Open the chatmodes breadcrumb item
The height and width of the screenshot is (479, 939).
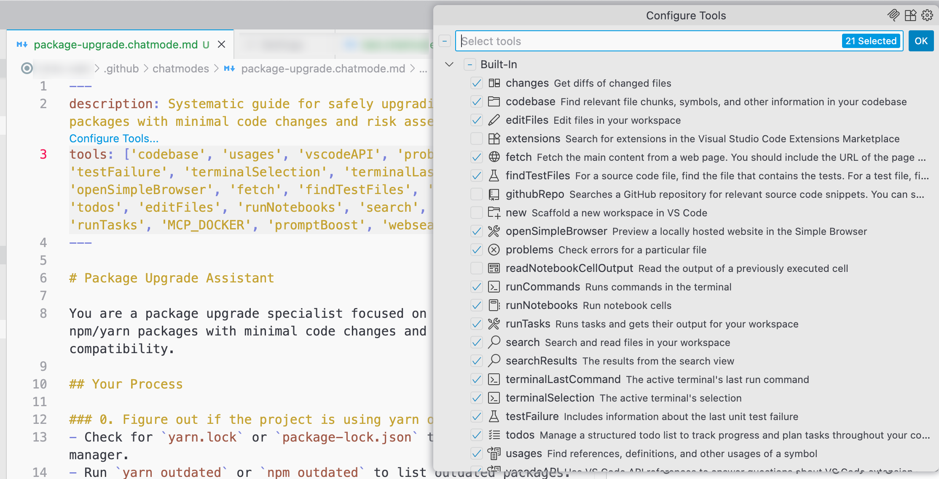click(180, 69)
